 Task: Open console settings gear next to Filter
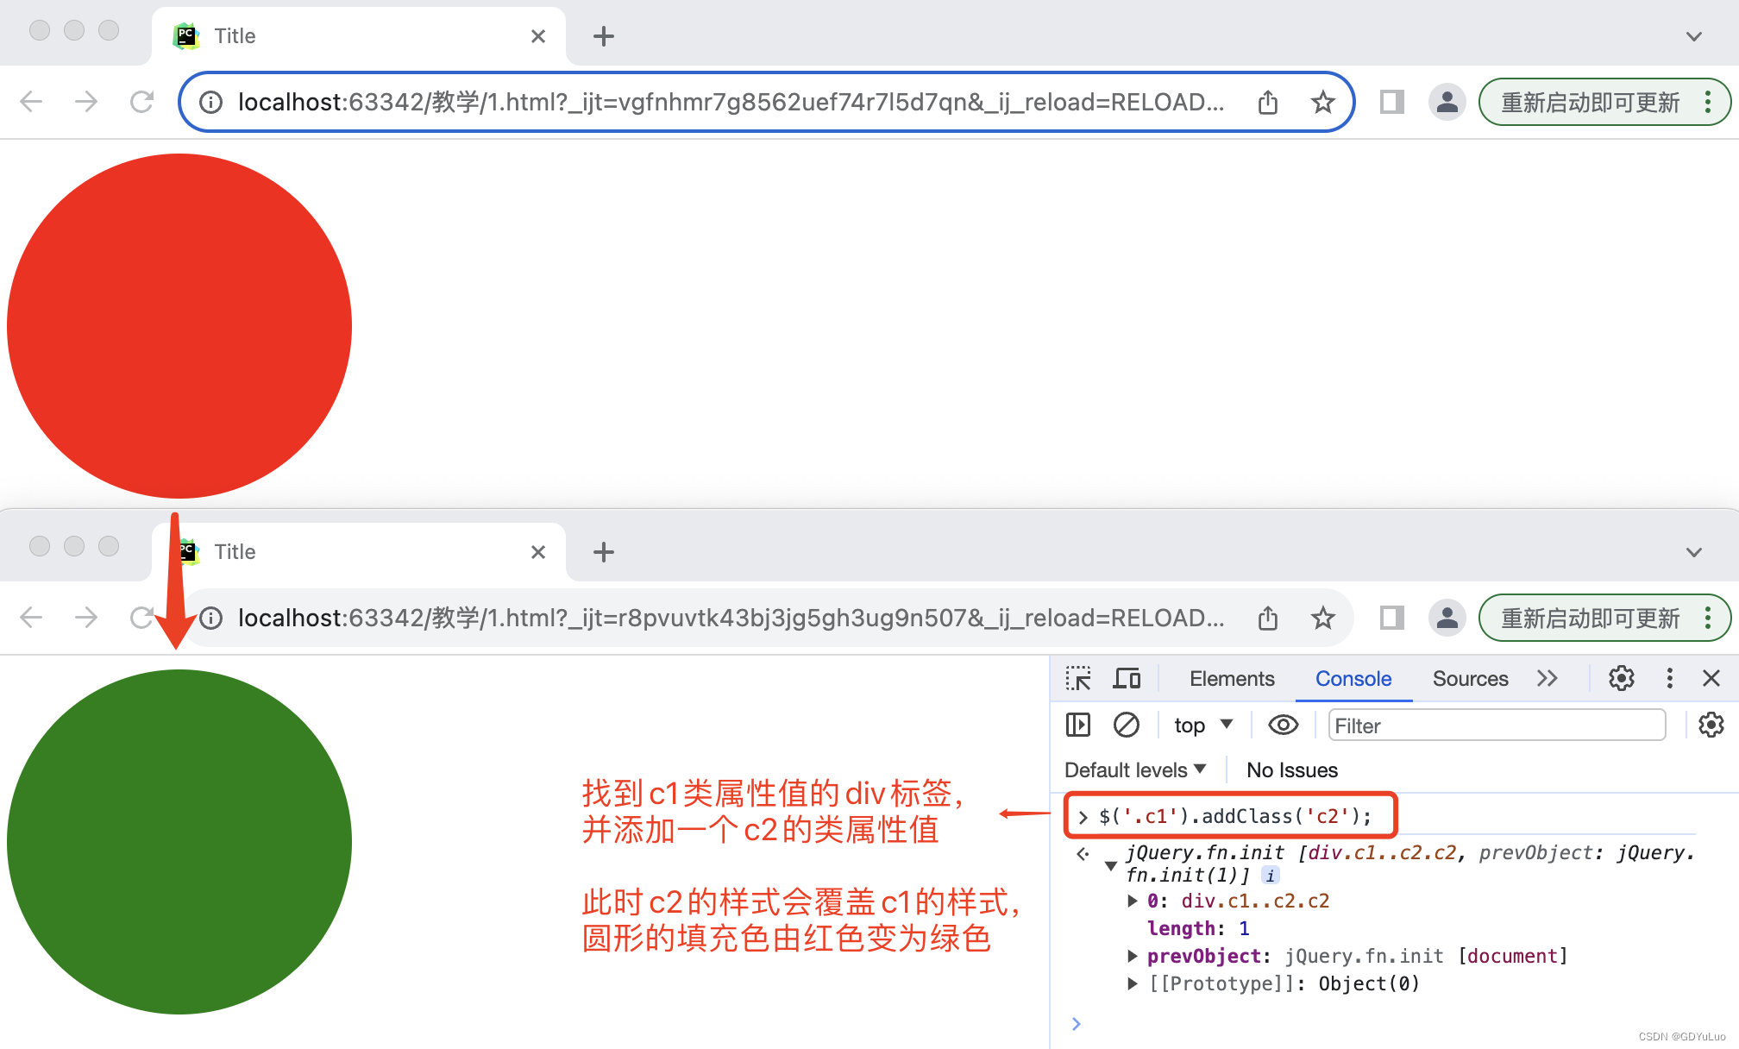(x=1711, y=725)
